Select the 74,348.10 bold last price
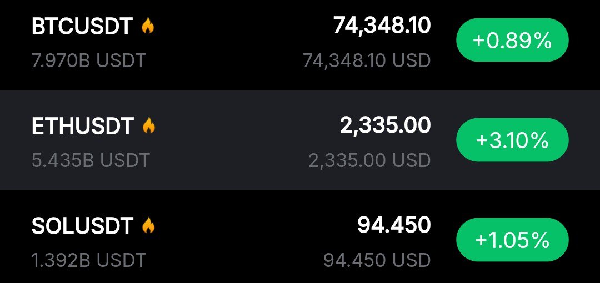 382,26
